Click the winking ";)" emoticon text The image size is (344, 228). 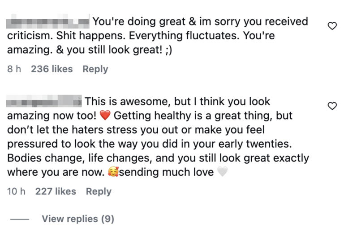(169, 50)
